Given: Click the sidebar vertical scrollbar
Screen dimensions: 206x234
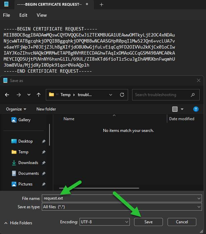Looking at the screenshot, I should (x=49, y=135).
